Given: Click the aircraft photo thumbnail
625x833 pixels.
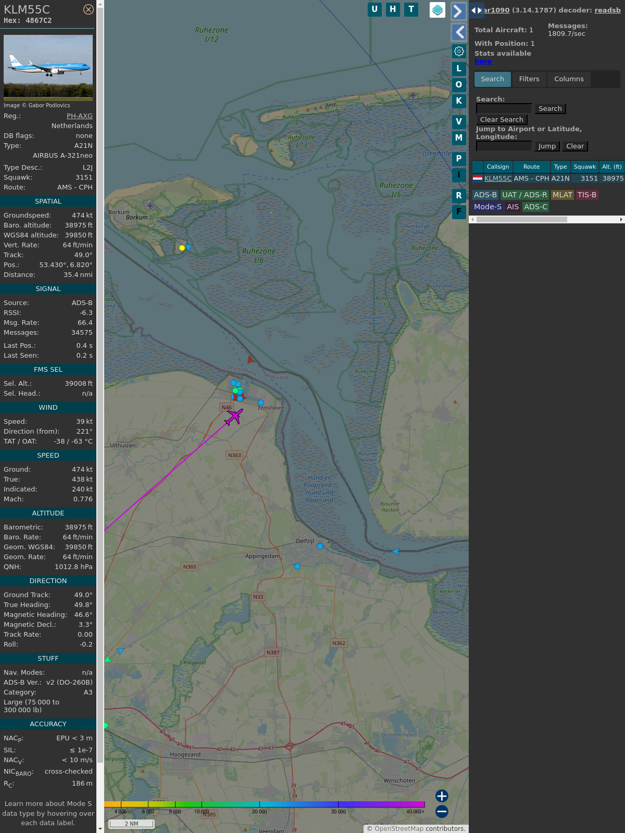Looking at the screenshot, I should coord(48,68).
